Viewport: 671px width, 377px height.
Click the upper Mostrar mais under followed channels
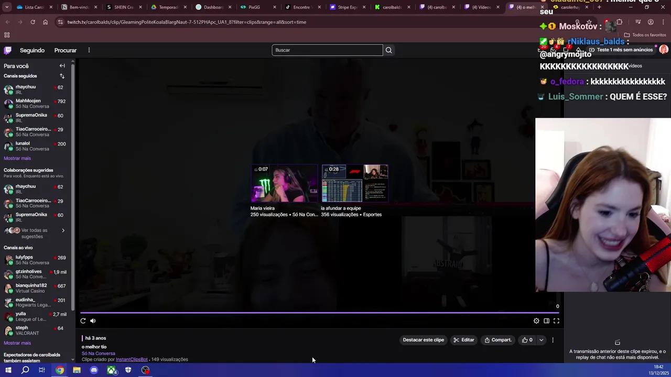coord(17,158)
